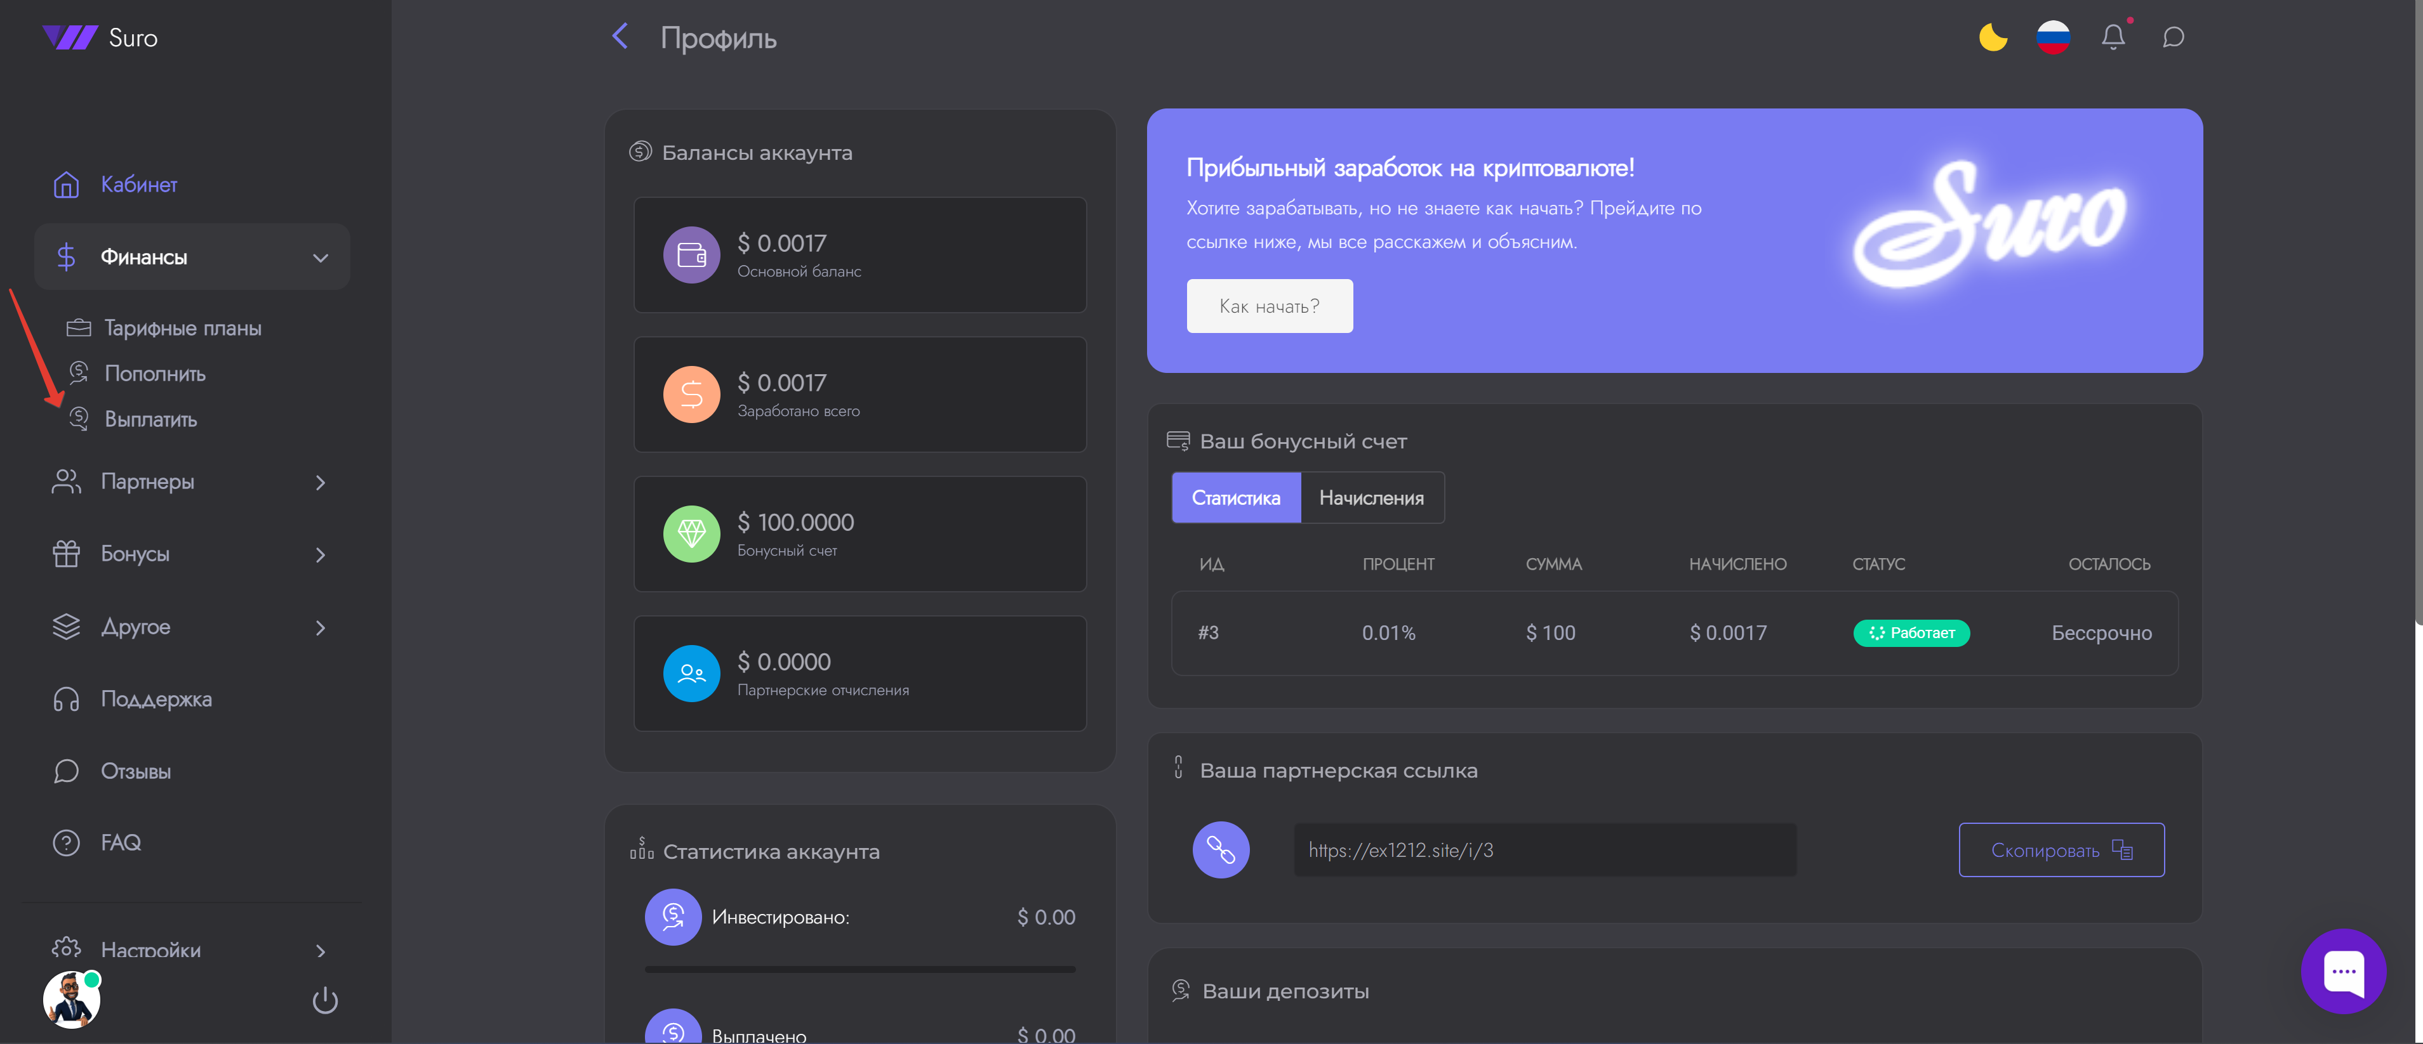Expand the Партнеры submenu arrow
The image size is (2423, 1044).
pyautogui.click(x=321, y=482)
